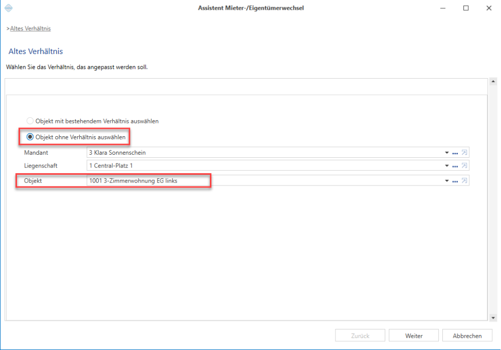
Task: Open the ellipsis lookup for Liegenschaft
Action: pyautogui.click(x=455, y=166)
